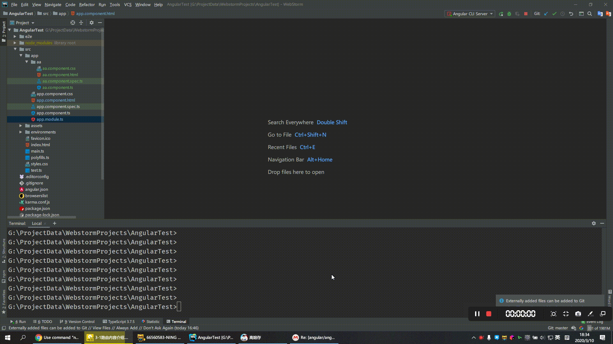Viewport: 613px width, 344px height.
Task: Click the locate target icon in Project panel
Action: [x=73, y=23]
